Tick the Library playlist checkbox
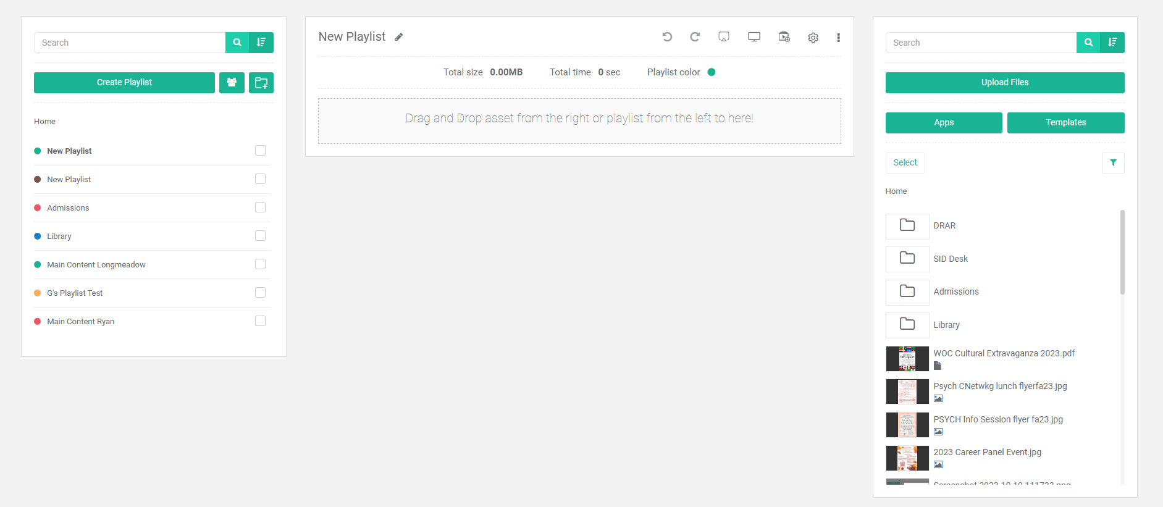The image size is (1163, 507). 260,236
